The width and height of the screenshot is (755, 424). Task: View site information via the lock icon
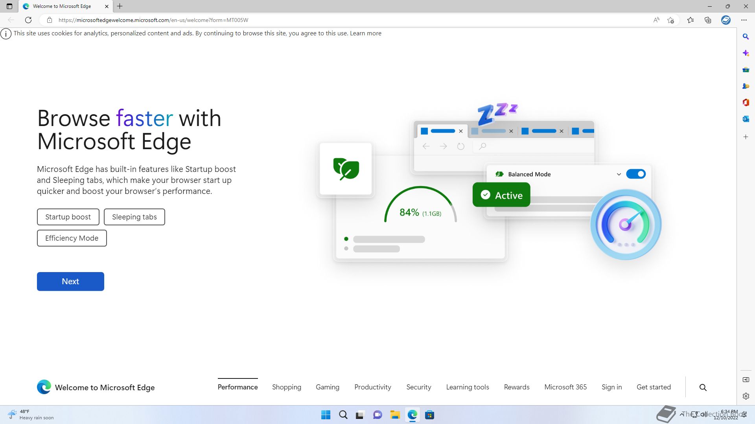(49, 20)
